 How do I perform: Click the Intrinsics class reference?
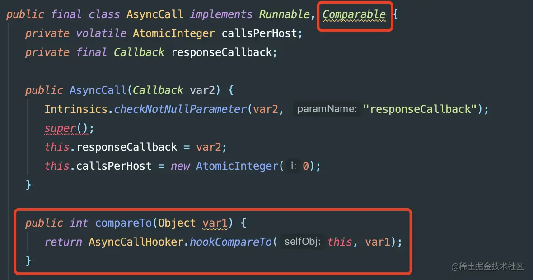(76, 109)
